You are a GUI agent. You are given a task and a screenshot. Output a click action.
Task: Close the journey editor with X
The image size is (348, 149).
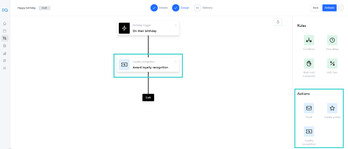point(341,8)
